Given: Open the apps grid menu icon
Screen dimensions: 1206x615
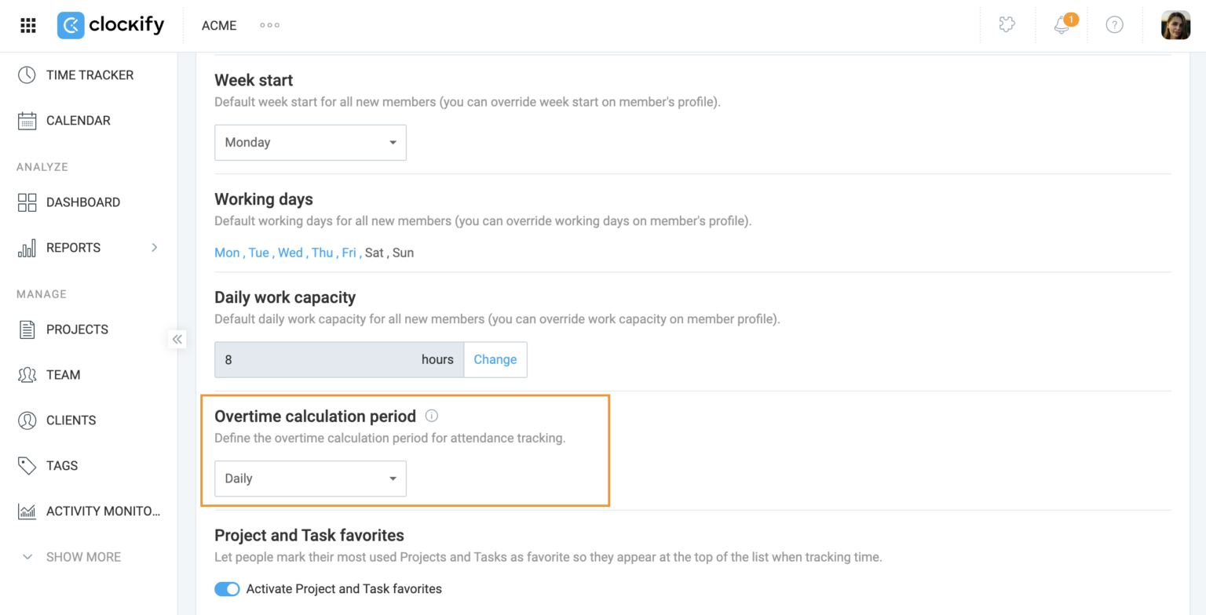Looking at the screenshot, I should click(28, 25).
